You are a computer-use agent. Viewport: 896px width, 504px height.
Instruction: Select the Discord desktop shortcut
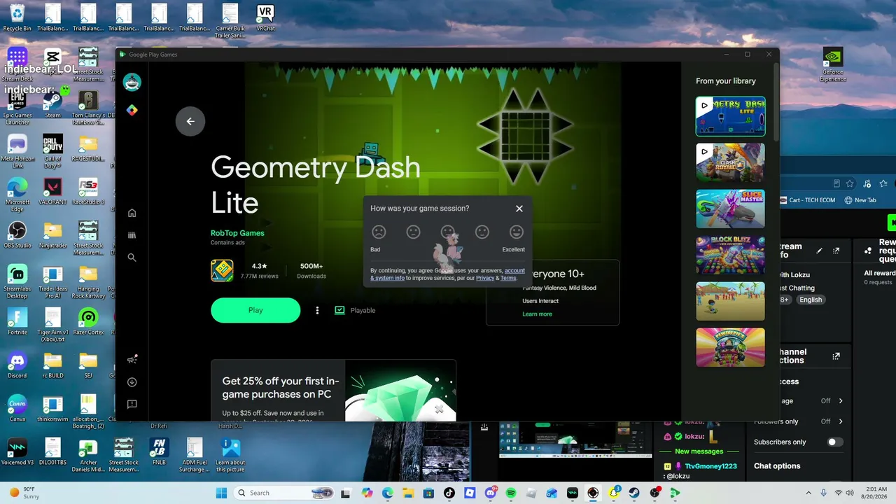click(x=17, y=365)
